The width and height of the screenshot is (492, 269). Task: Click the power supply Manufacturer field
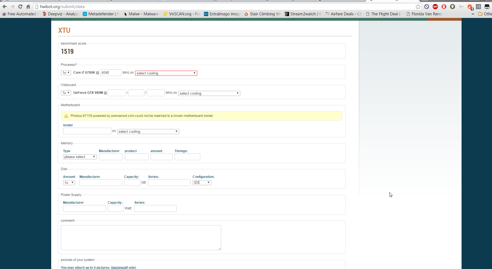point(84,208)
